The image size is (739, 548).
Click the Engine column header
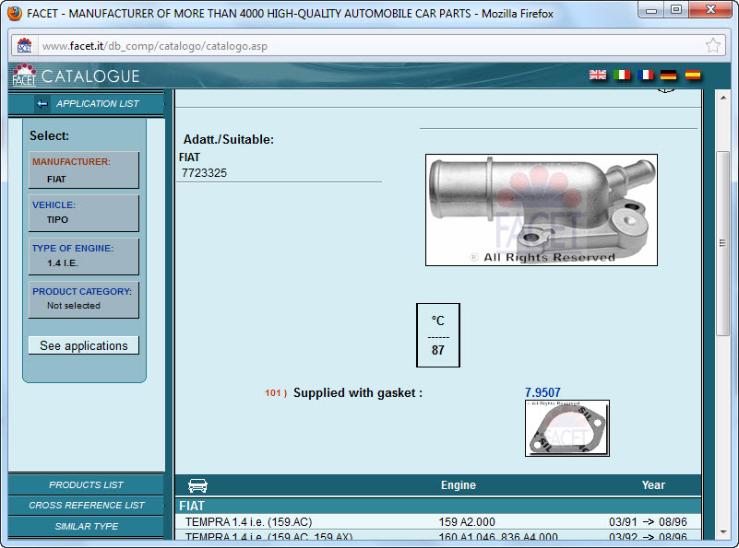point(459,485)
